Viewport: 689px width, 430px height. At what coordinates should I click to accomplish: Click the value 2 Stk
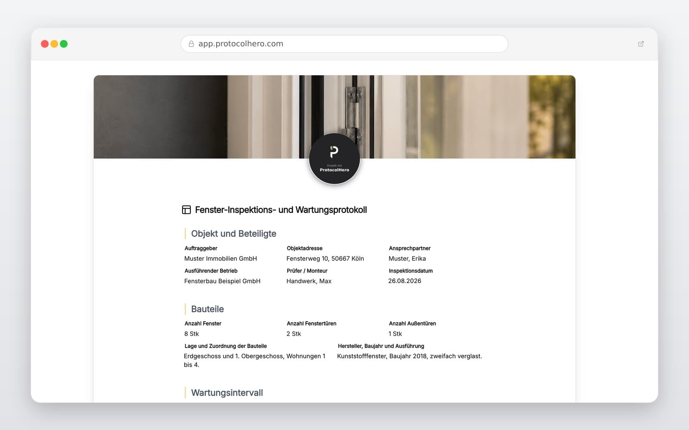click(294, 334)
